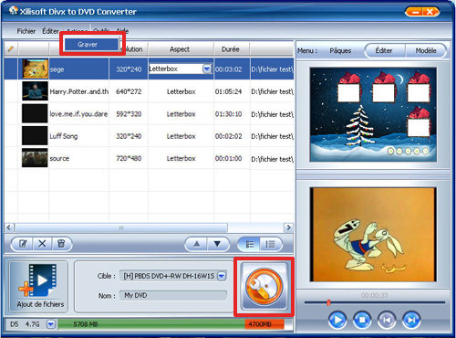The image size is (456, 338).
Task: Click the sege video thumbnail
Action: click(x=35, y=69)
